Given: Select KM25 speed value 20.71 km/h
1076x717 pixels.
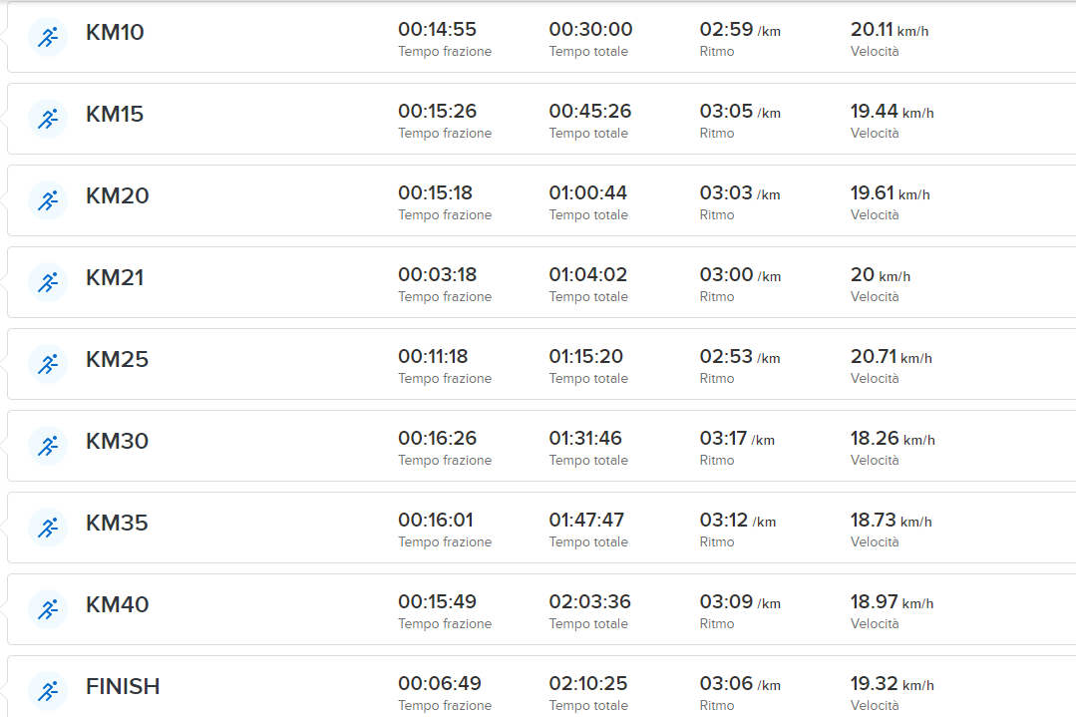Looking at the screenshot, I should pos(892,356).
